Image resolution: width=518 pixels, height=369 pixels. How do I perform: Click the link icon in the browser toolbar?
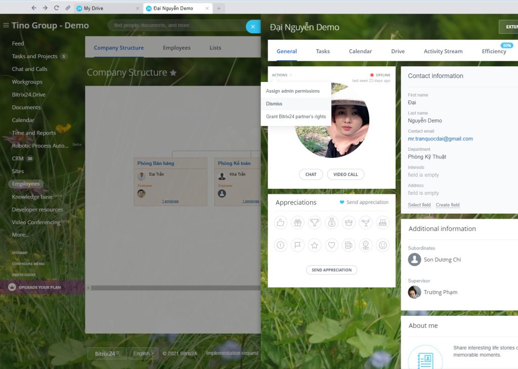click(68, 8)
